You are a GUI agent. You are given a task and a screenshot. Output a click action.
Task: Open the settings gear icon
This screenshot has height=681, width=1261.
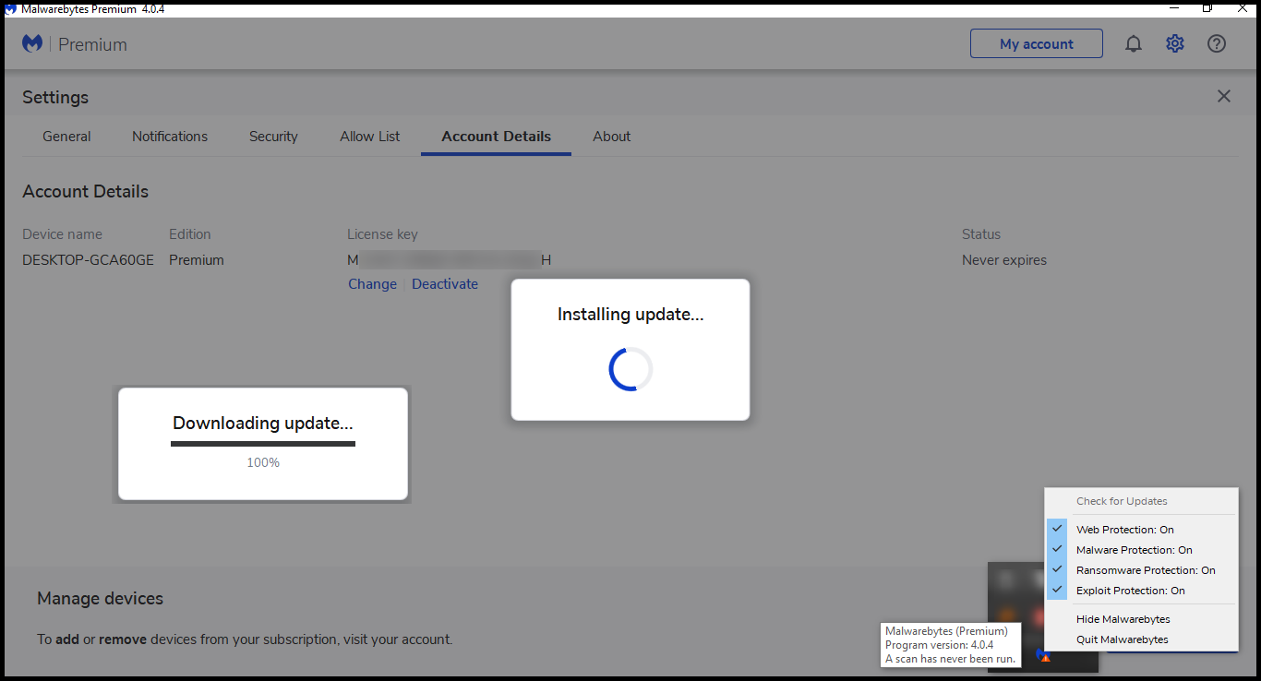[x=1174, y=43]
